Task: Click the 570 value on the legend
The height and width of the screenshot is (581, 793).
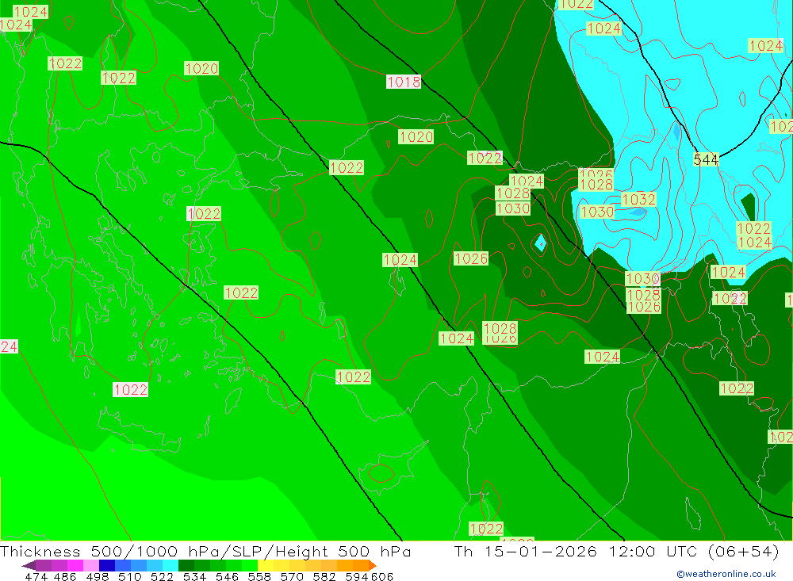Action: [x=291, y=576]
